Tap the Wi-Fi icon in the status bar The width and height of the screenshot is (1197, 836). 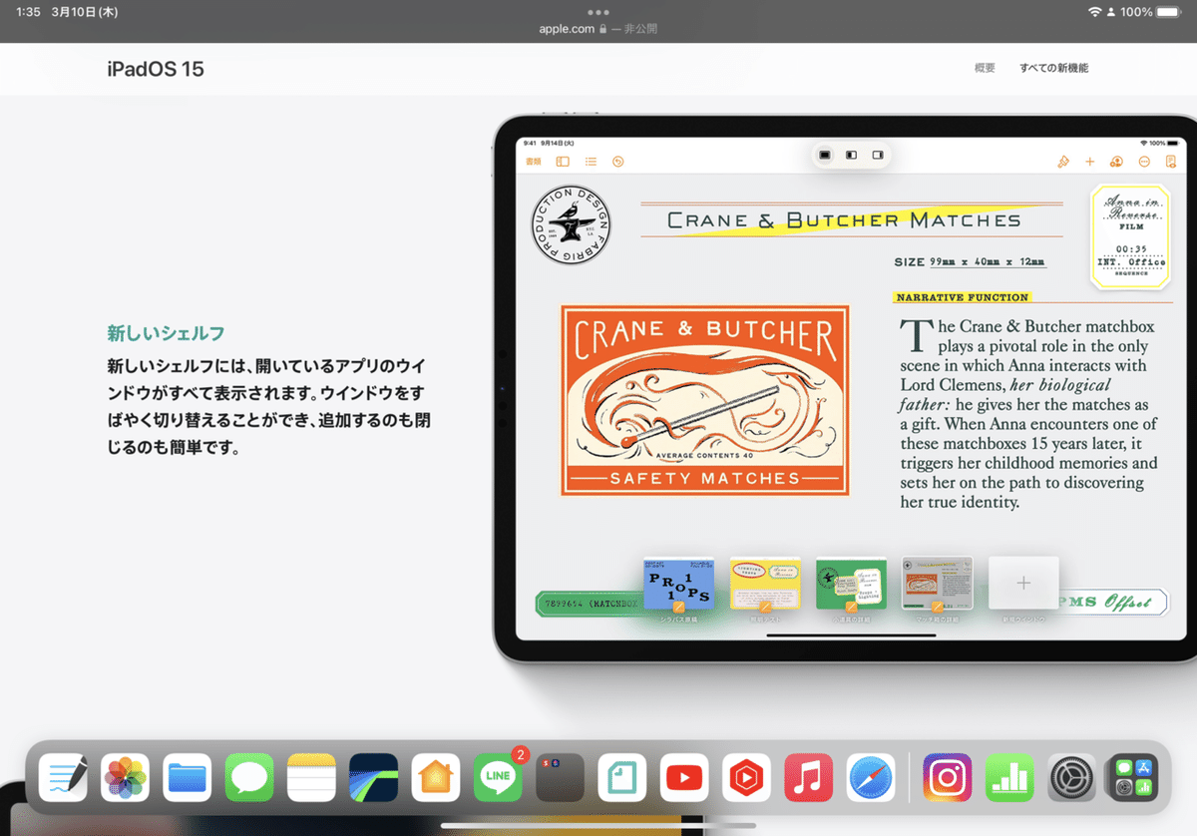(1094, 12)
